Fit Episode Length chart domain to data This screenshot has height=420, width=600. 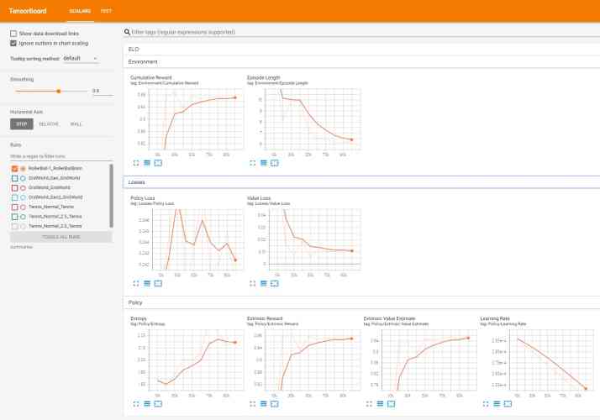coord(275,163)
